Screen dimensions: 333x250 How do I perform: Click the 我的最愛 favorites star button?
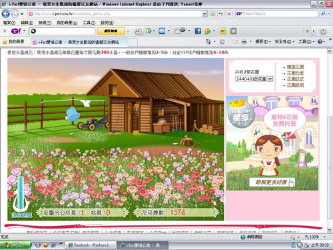coord(13,42)
